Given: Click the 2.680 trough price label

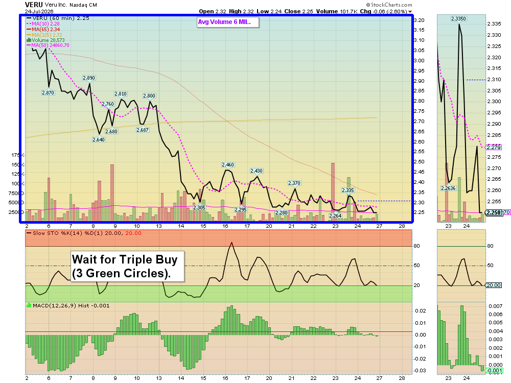Looking at the screenshot, I should click(x=111, y=132).
